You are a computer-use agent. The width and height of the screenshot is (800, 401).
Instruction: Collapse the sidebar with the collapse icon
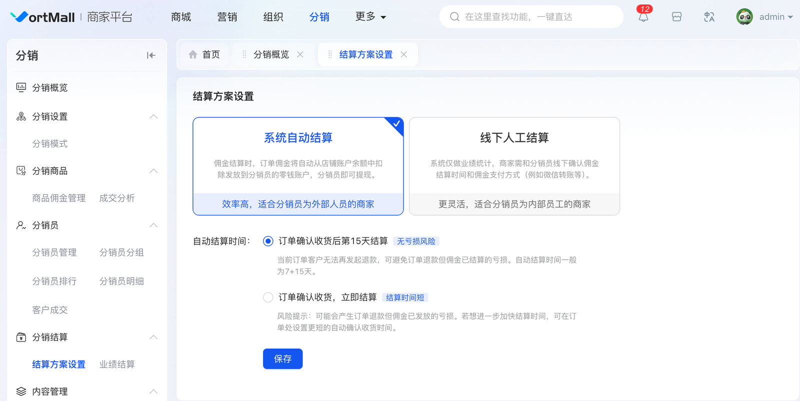coord(151,55)
